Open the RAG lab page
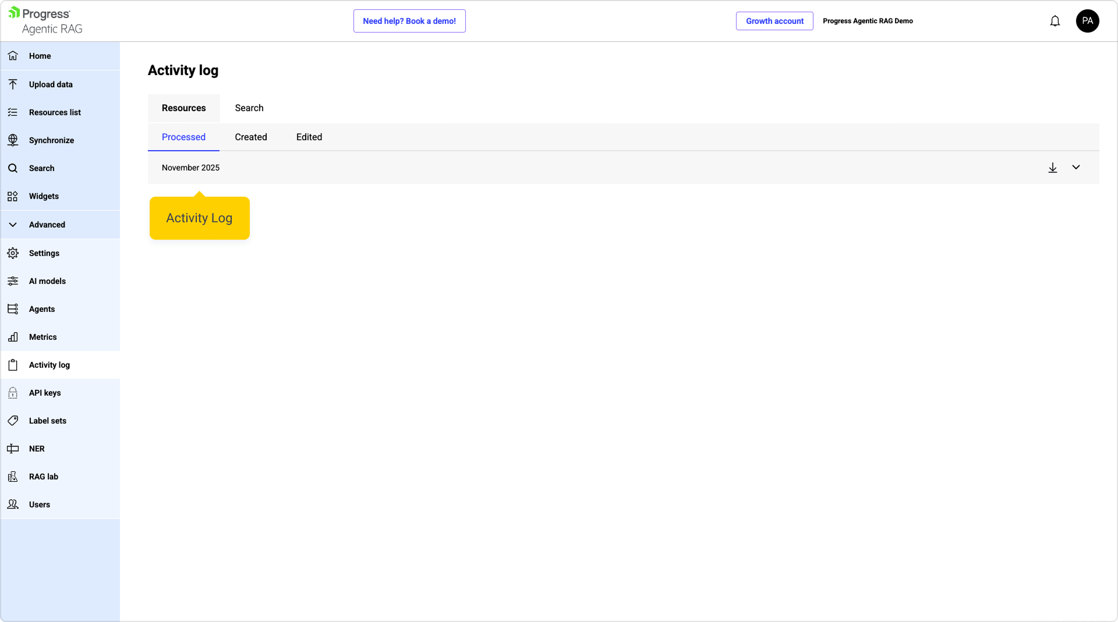 (x=44, y=477)
